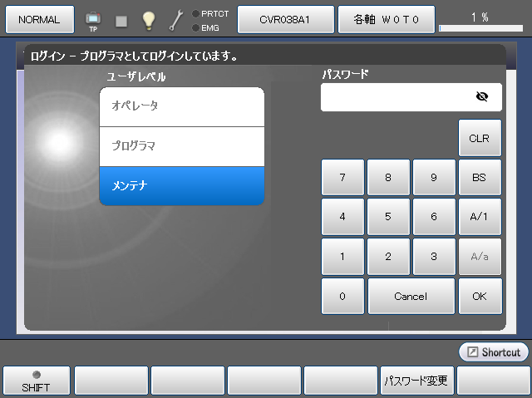Click the speed percentage bar
The image size is (532, 398).
(480, 28)
